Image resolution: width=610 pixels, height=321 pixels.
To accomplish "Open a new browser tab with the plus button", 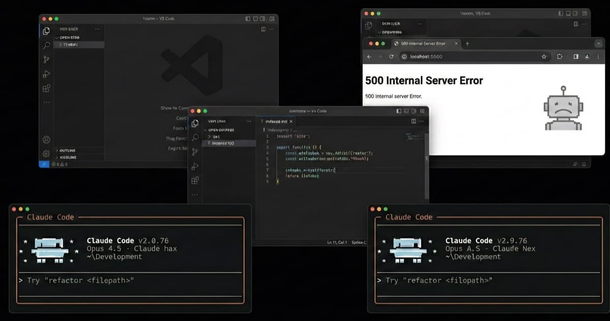I will click(467, 44).
